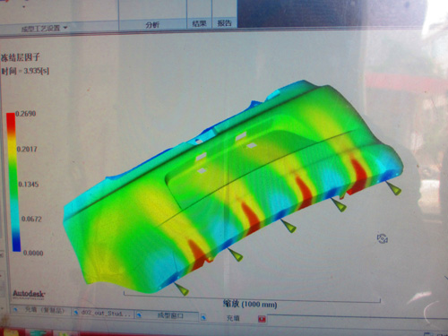Switch to the 充填 (复制品) tab

tap(41, 310)
